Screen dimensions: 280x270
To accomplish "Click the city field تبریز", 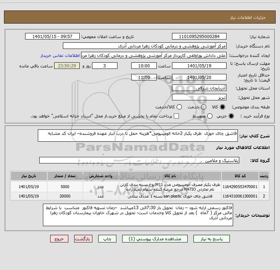I will [x=199, y=97].
